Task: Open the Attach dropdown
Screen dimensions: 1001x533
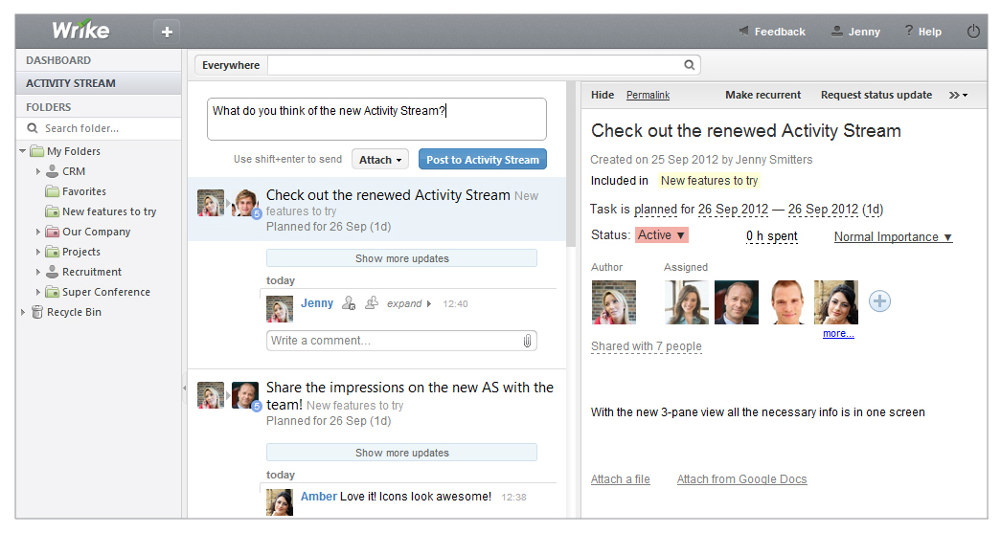Action: 380,160
